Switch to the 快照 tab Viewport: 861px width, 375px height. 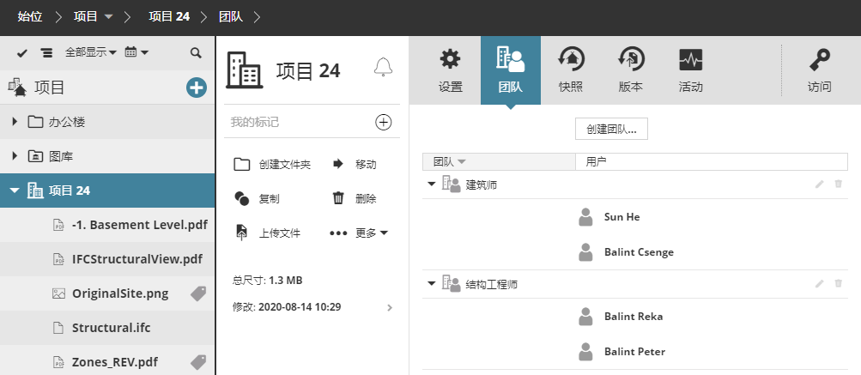(x=571, y=70)
